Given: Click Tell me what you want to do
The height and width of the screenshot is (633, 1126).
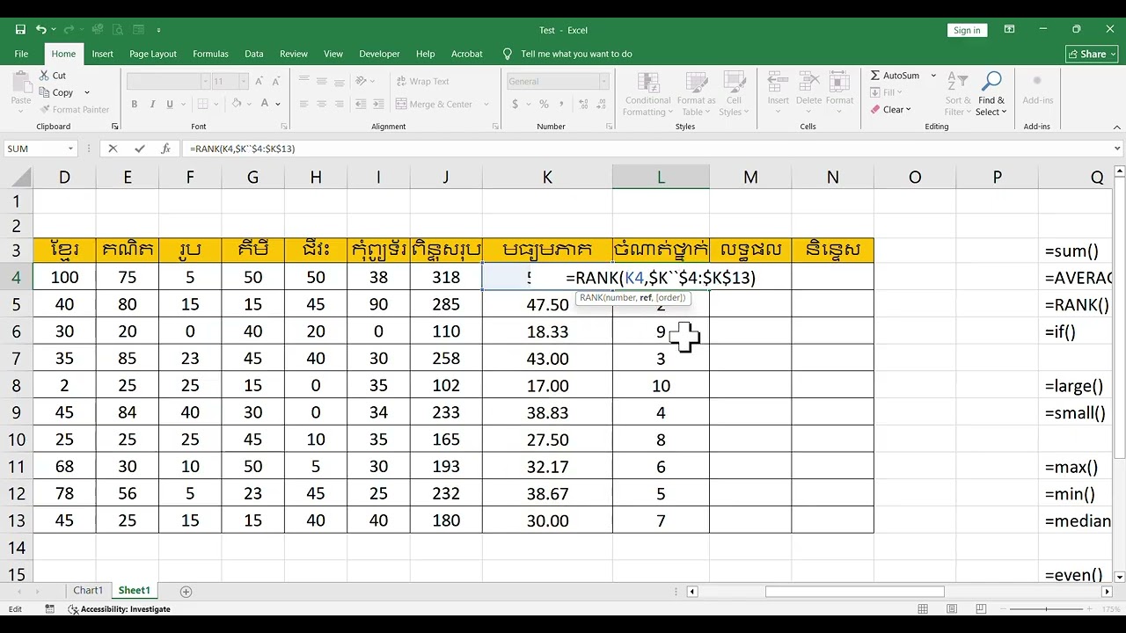Looking at the screenshot, I should pyautogui.click(x=576, y=54).
